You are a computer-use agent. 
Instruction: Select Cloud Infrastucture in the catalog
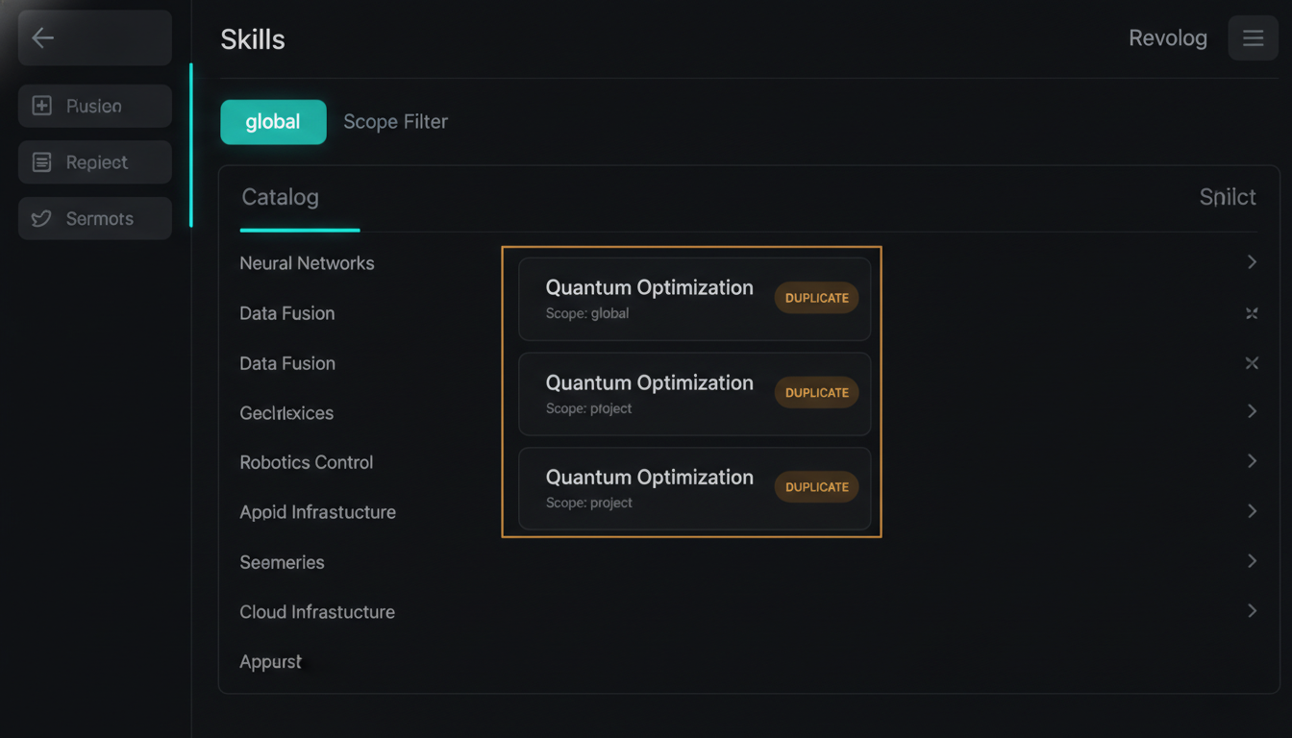click(317, 612)
